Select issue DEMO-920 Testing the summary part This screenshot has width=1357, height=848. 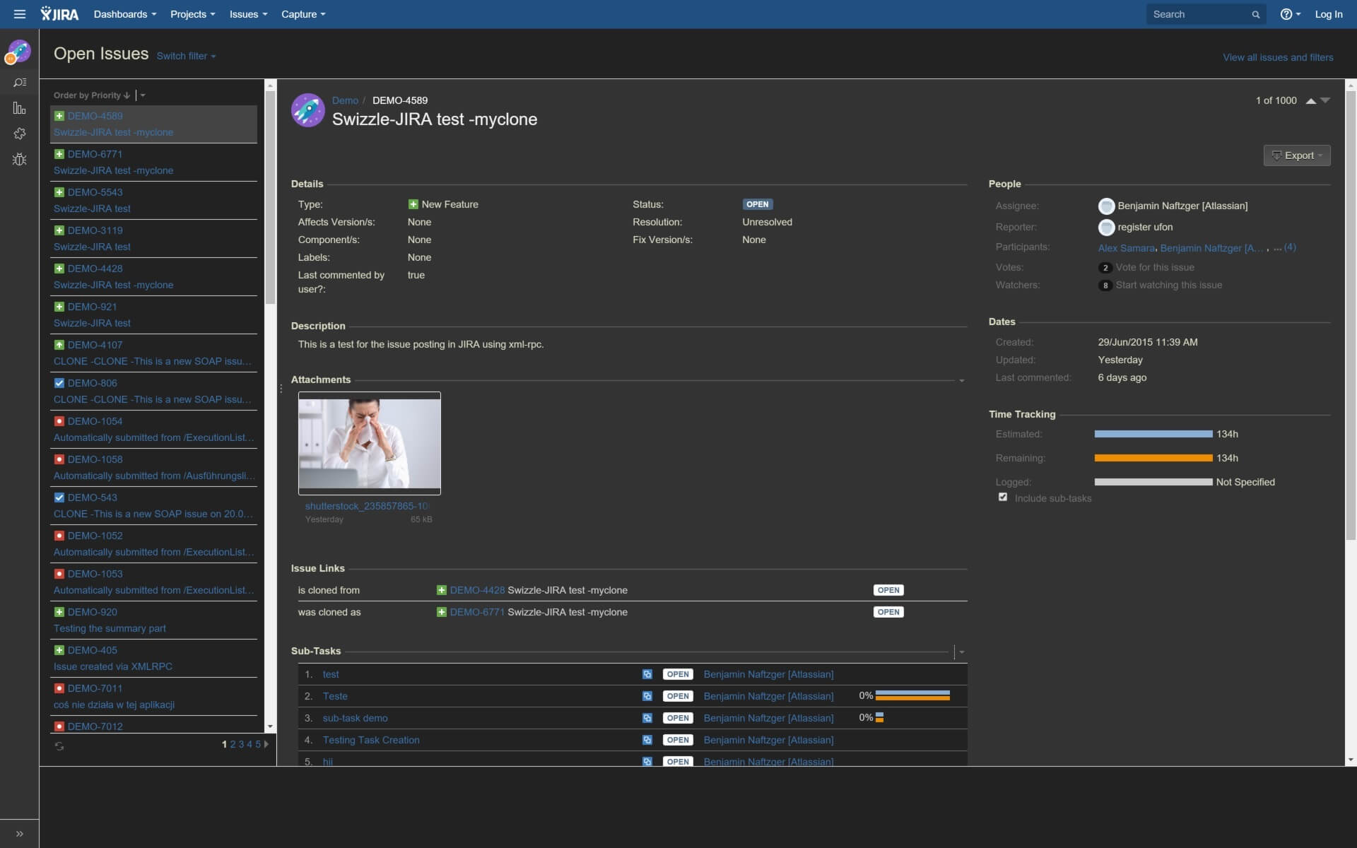pos(153,620)
